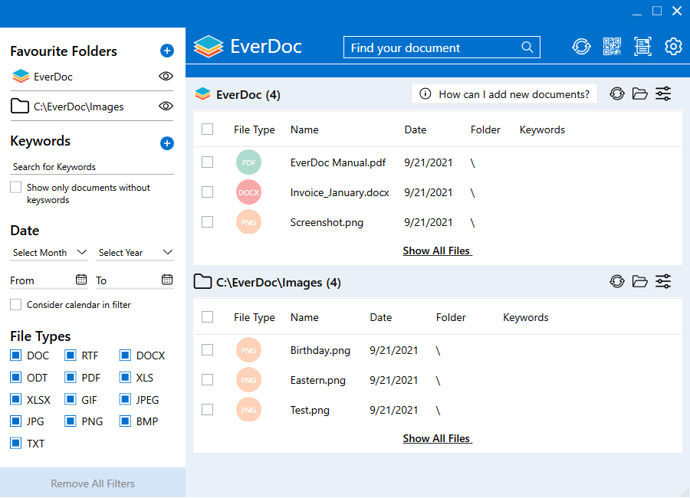The height and width of the screenshot is (498, 690).
Task: Refresh the C:\EverDoc\Images folder list
Action: coord(617,281)
